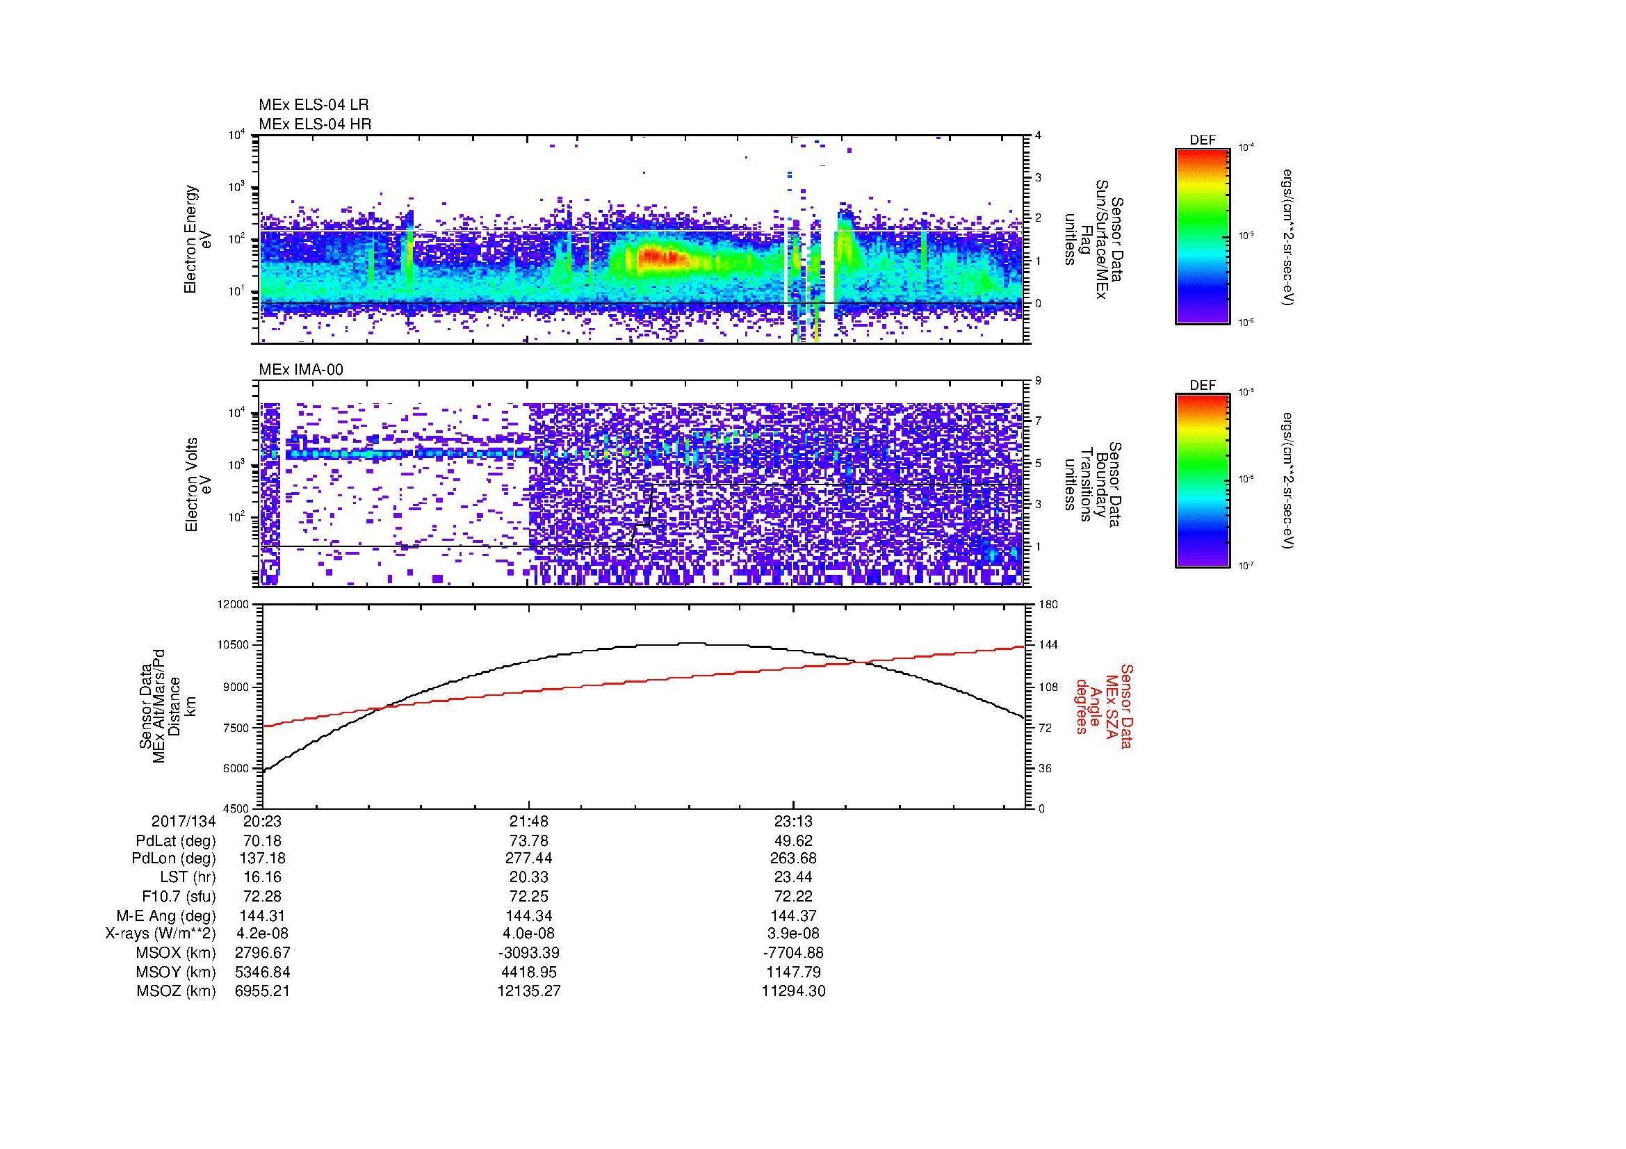Click the 'PdLon (deg)' row label
The width and height of the screenshot is (1626, 1149).
tap(174, 858)
